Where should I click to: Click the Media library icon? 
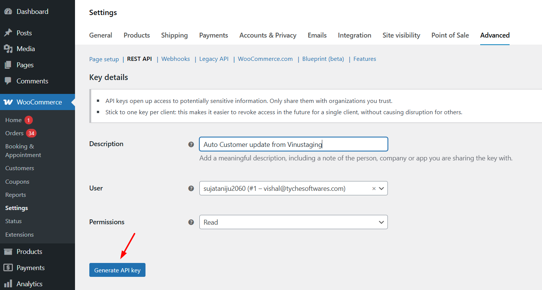point(8,49)
